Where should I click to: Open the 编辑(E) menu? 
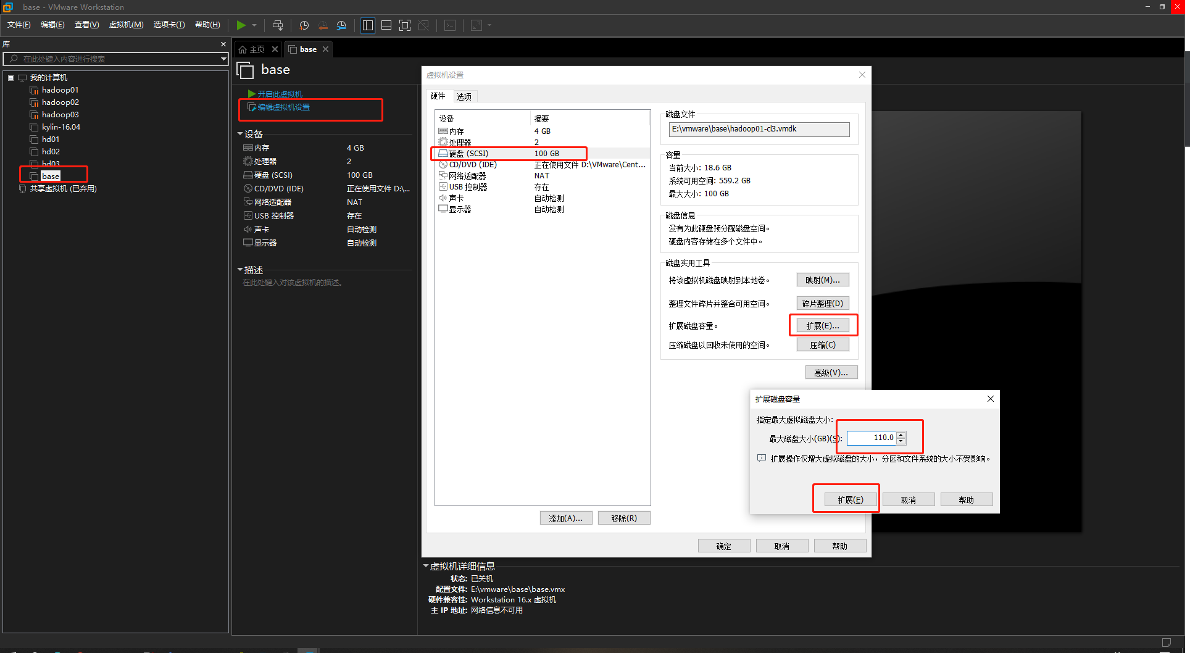[52, 25]
